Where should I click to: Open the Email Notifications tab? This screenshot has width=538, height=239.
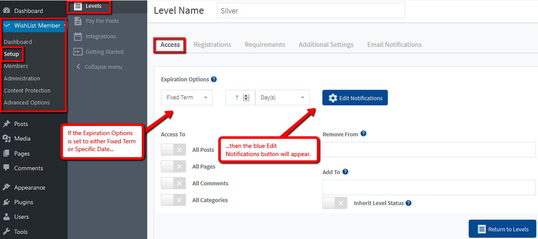394,45
